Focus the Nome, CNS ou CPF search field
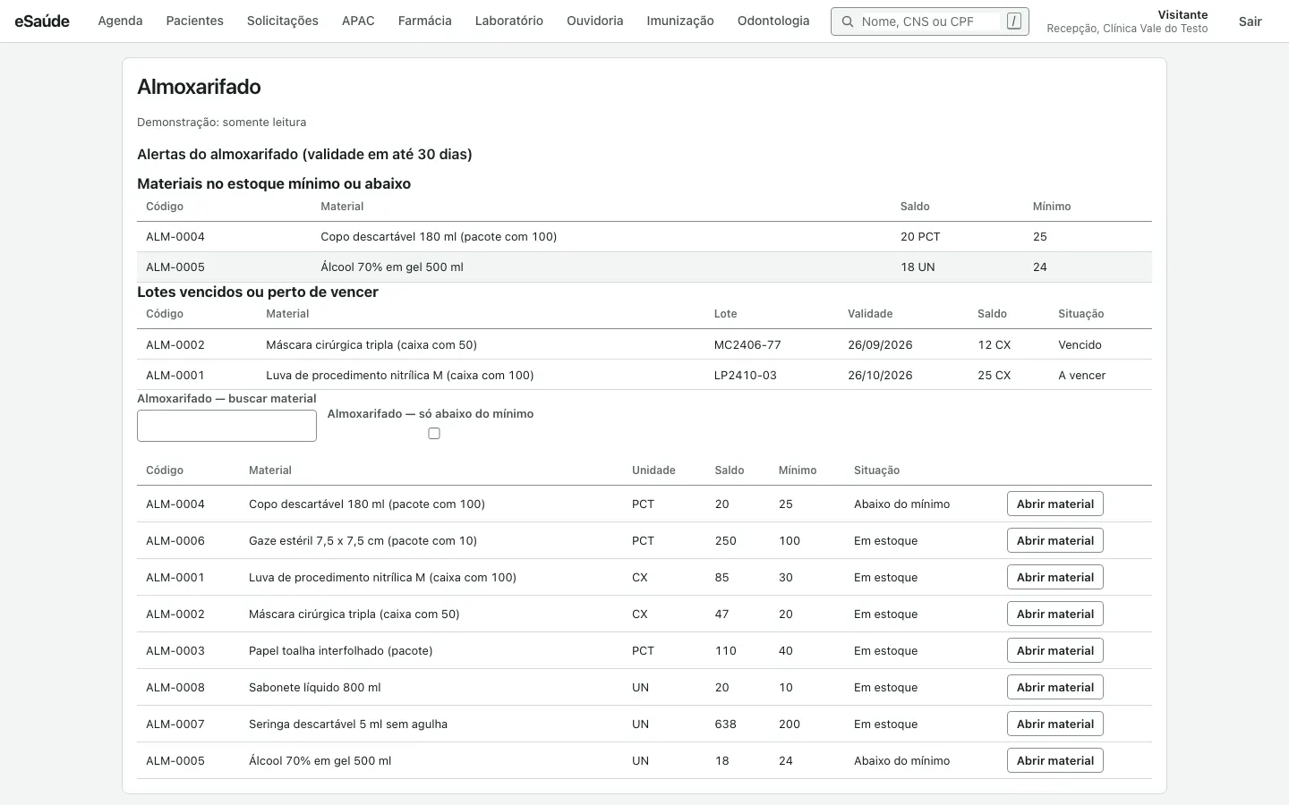 [x=929, y=21]
